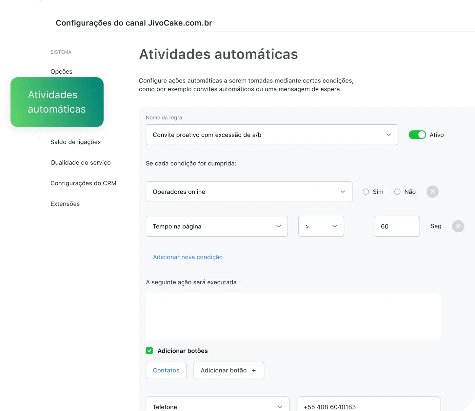475x411 pixels.
Task: Click the seconds value field showing 60
Action: (x=397, y=226)
